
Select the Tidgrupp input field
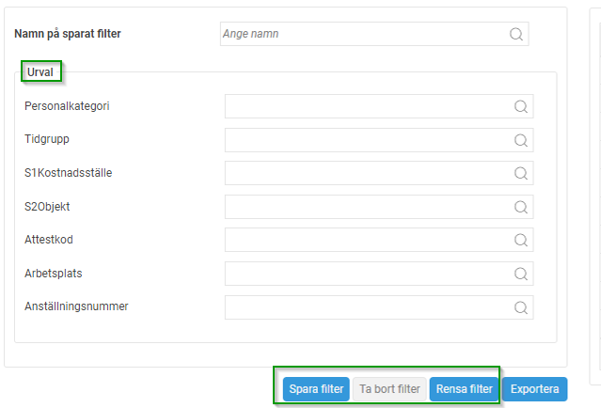click(367, 140)
